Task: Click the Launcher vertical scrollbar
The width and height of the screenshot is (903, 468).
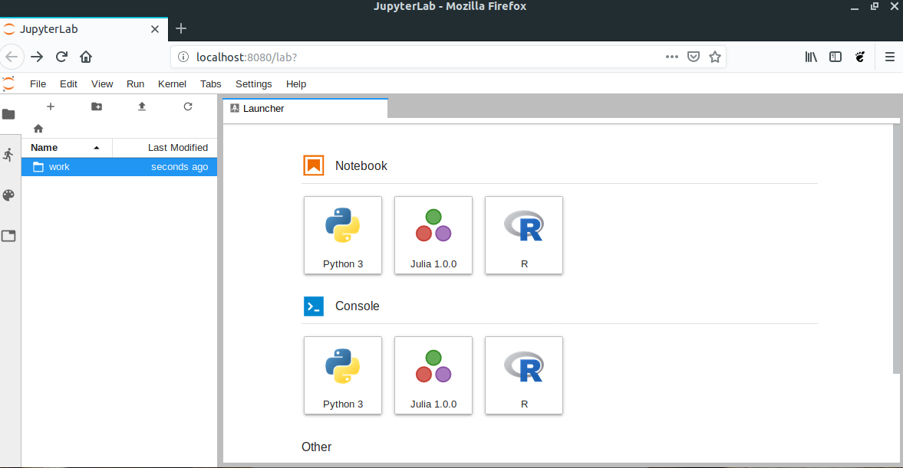Action: pos(896,249)
